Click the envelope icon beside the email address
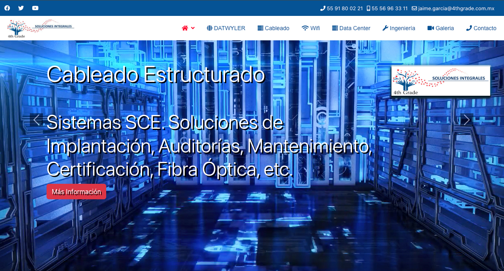Viewport: 504px width, 271px height. point(414,8)
